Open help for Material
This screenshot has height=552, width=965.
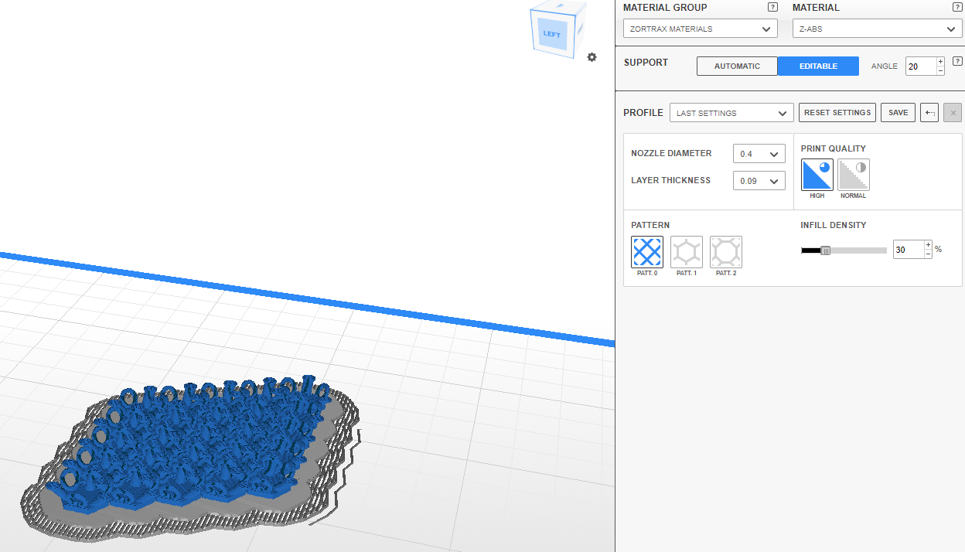point(957,7)
